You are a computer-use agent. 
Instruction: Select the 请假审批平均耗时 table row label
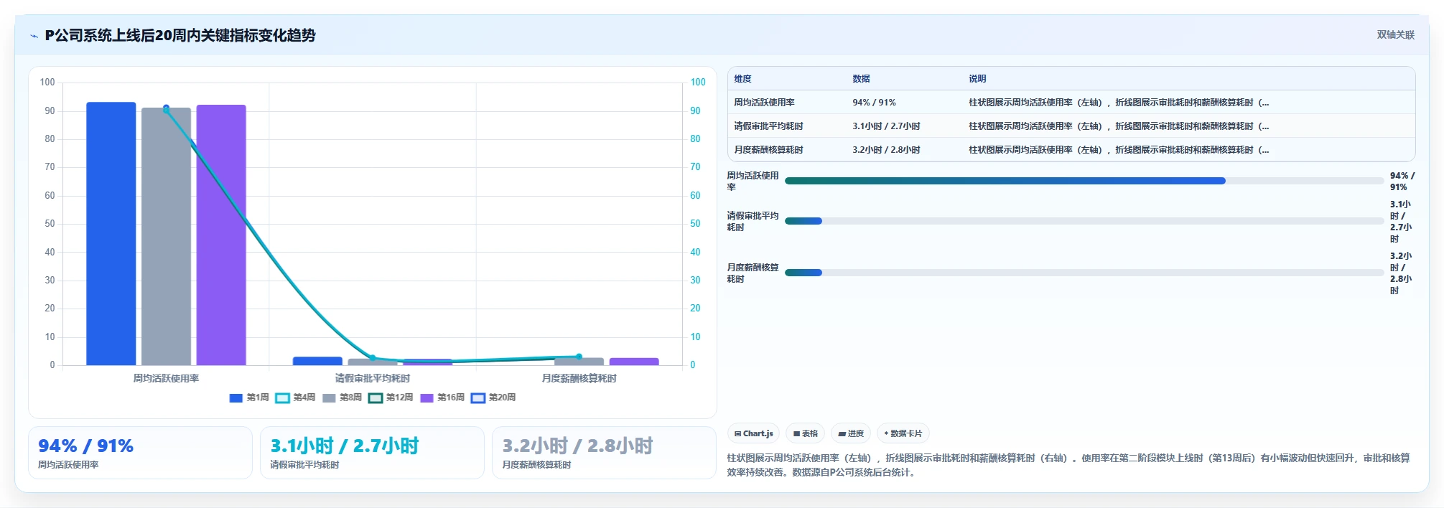pos(768,126)
